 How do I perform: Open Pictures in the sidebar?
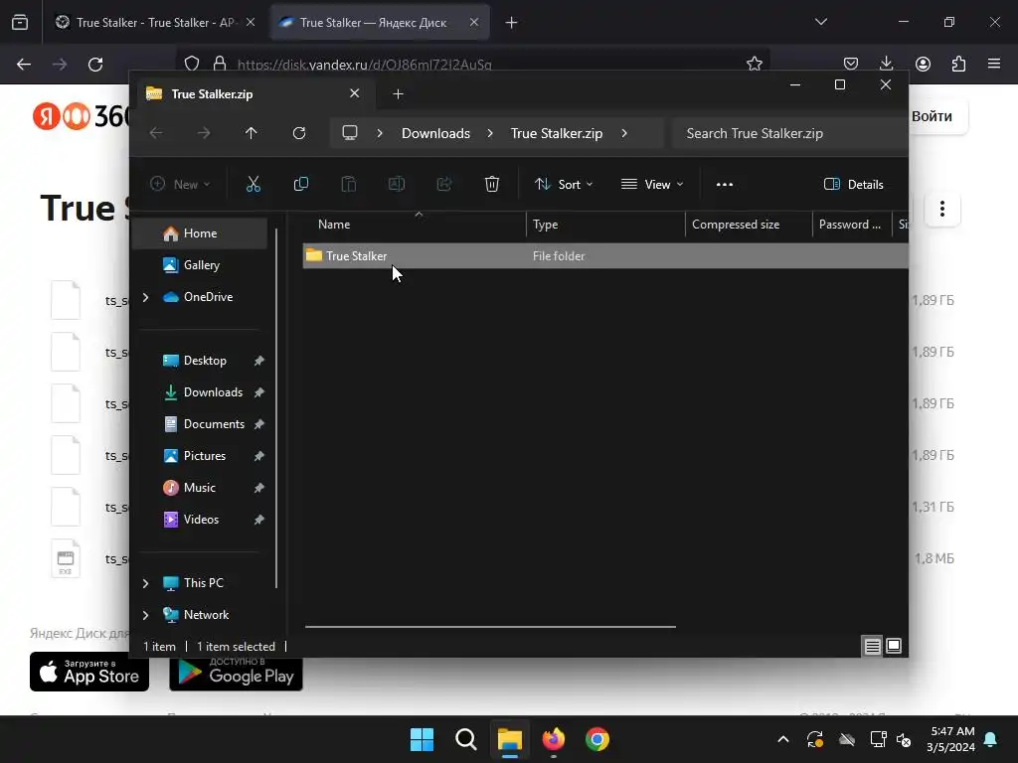click(x=205, y=455)
